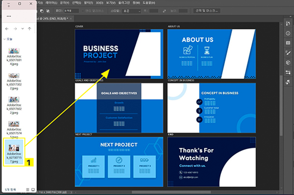Open the 3D menu in Photoshop
Viewport: 294px width, 195px height.
click(x=100, y=3)
